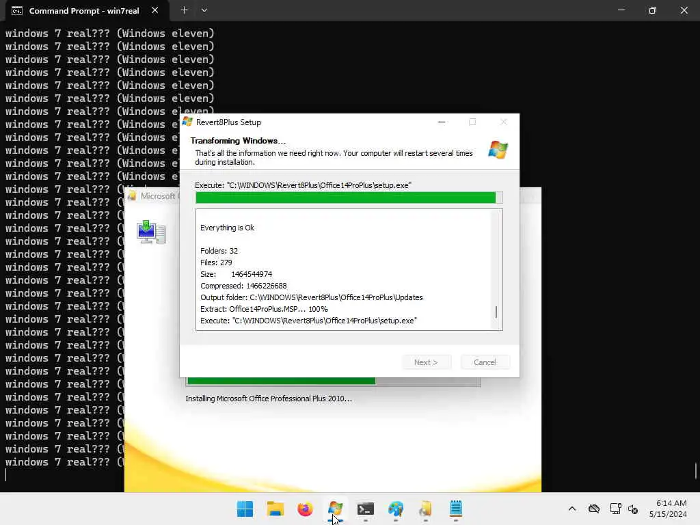The height and width of the screenshot is (525, 700).
Task: Open File Explorer from the taskbar
Action: (x=275, y=509)
